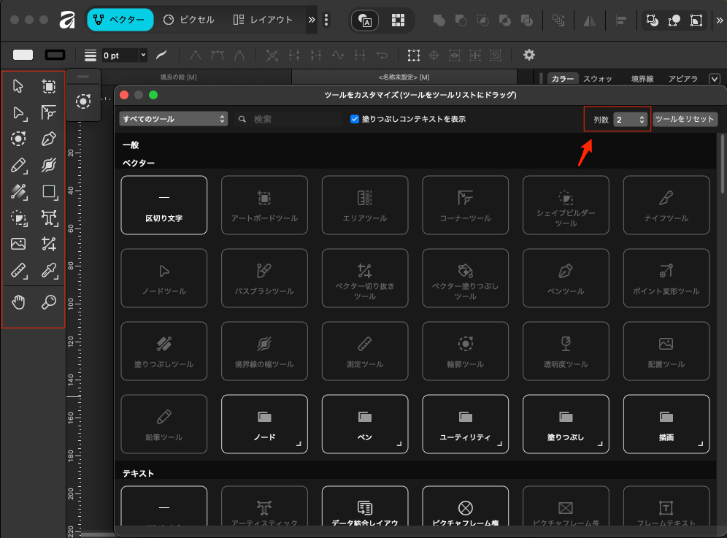Image resolution: width=727 pixels, height=538 pixels.
Task: Toggle 塗りつぶしコンテキストを表示 checkbox
Action: click(355, 119)
